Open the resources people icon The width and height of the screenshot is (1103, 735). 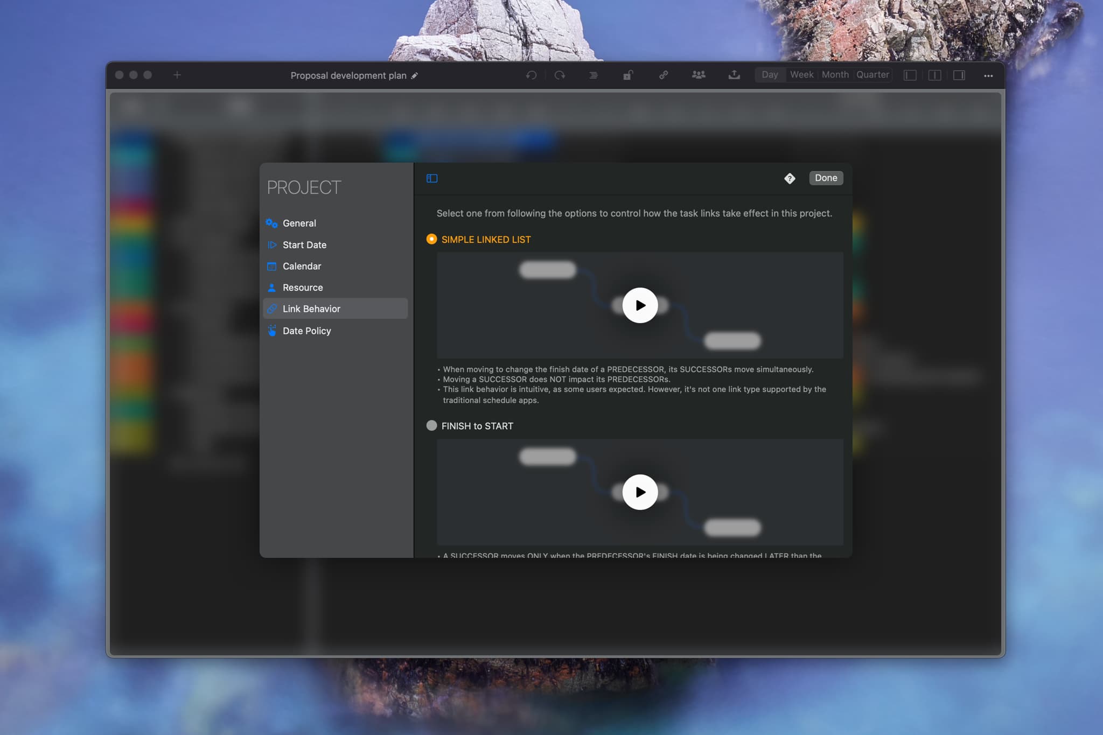pos(699,75)
